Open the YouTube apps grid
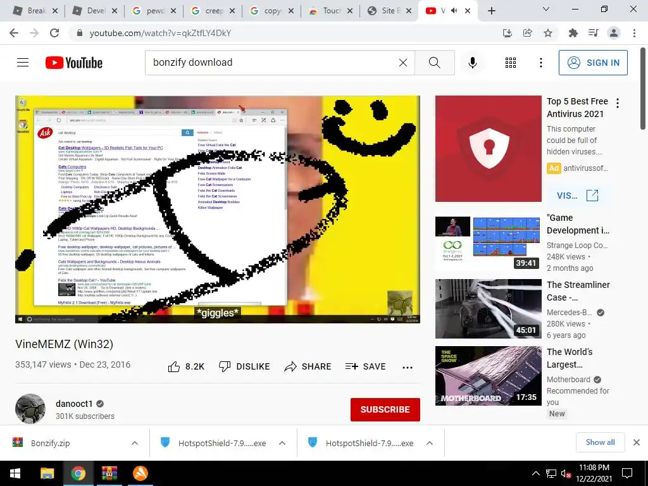The width and height of the screenshot is (648, 486). [x=511, y=63]
